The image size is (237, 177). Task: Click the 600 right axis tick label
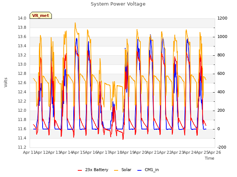pos(221,74)
